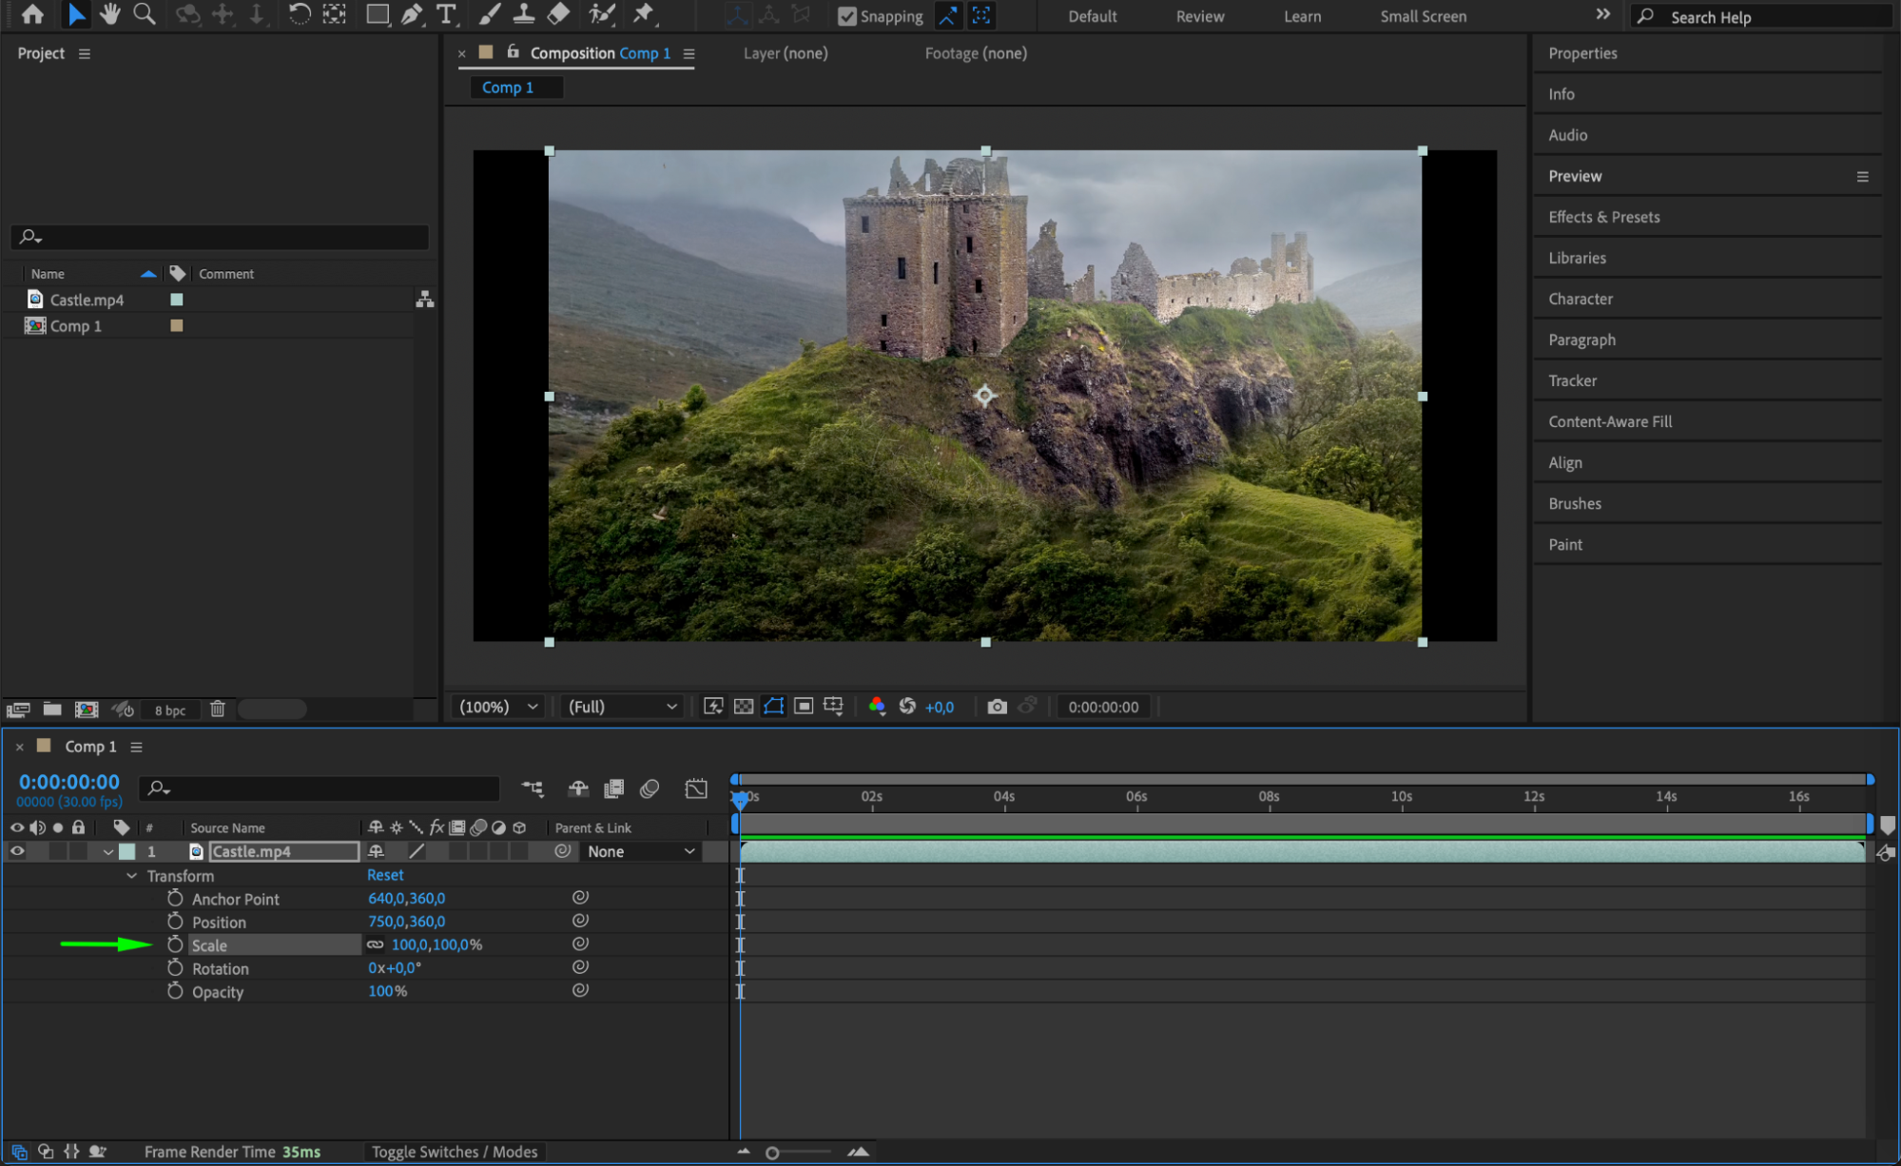Open the Full resolution dropdown
Screen dimensions: 1901x1166
622,707
